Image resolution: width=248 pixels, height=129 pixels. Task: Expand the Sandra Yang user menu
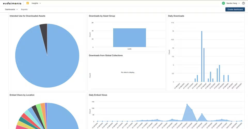pyautogui.click(x=233, y=3)
